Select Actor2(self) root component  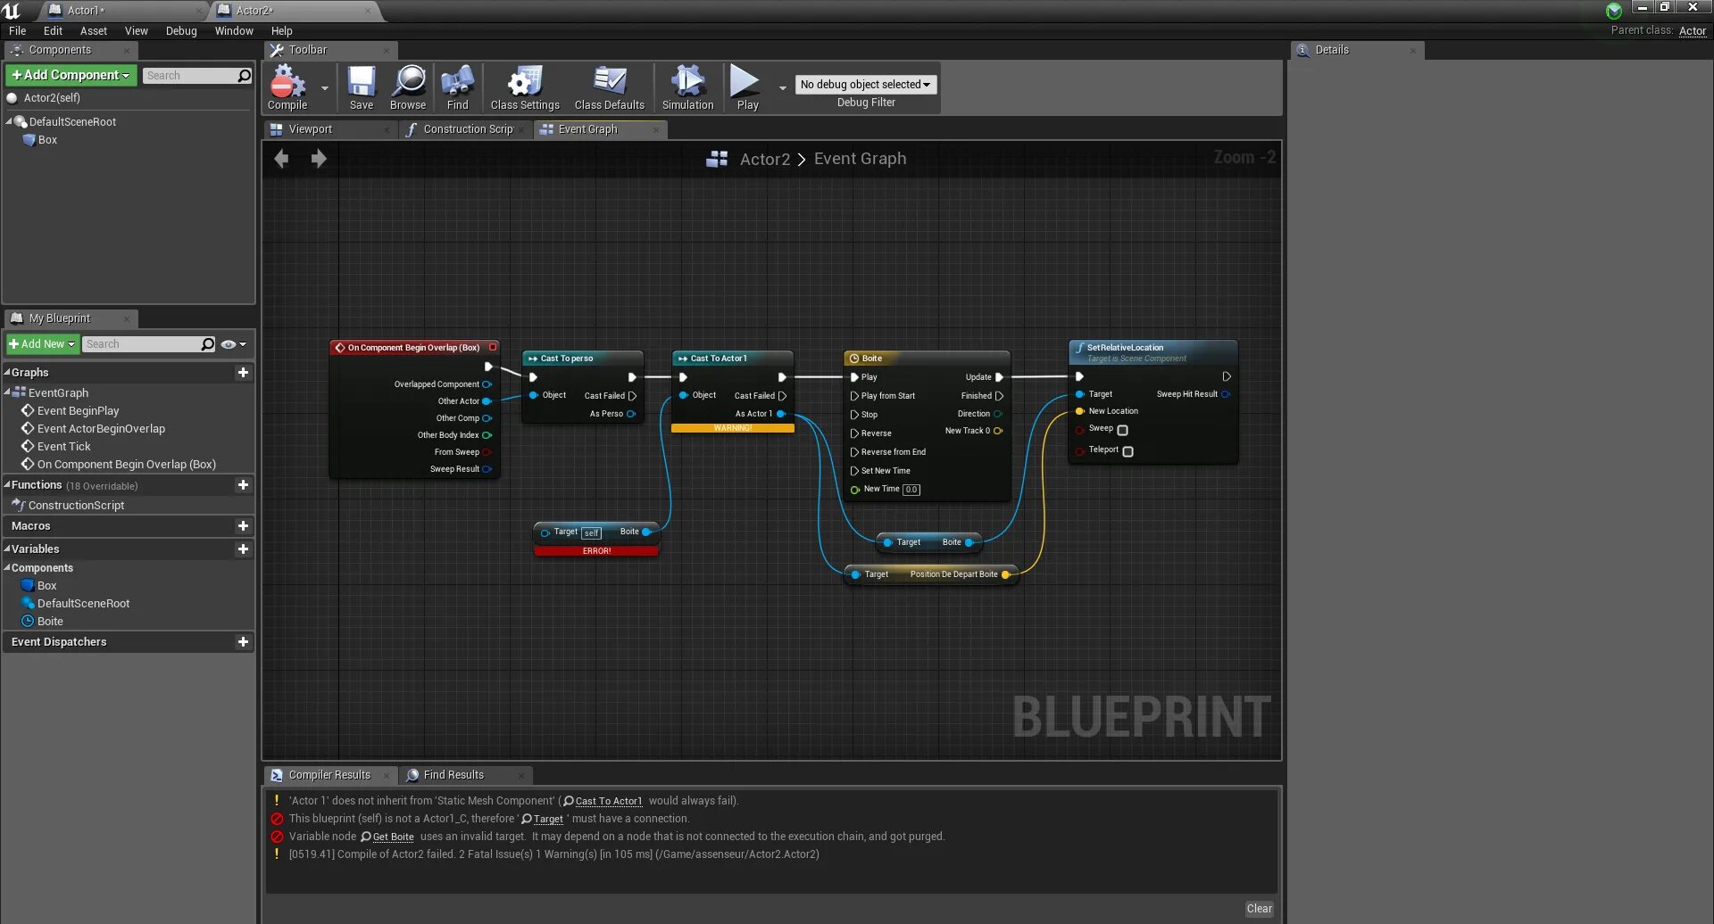(x=52, y=98)
